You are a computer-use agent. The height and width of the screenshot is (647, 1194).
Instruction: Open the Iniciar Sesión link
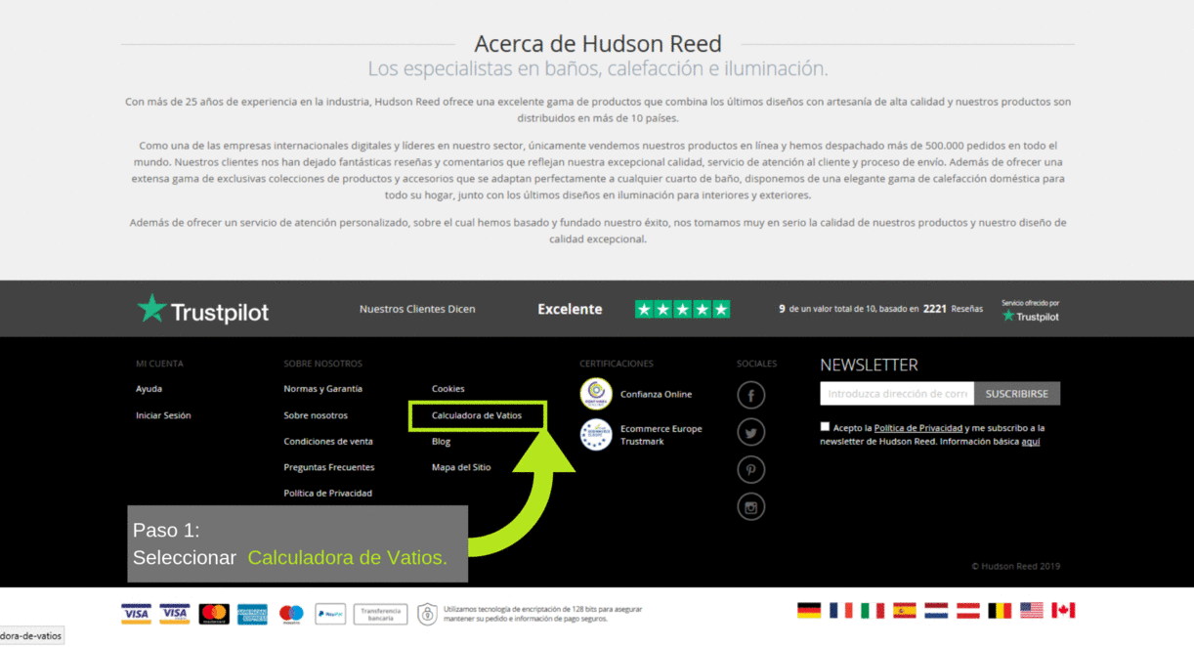[163, 415]
